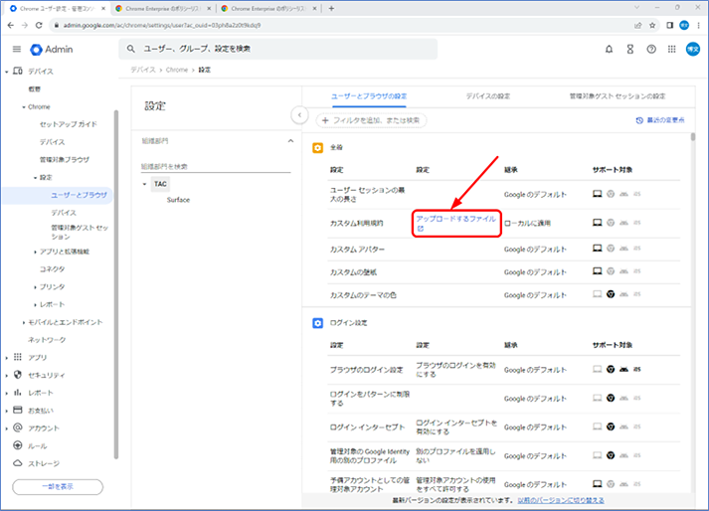This screenshot has width=709, height=511.
Task: Open ブラウザのログイン設定 setting row
Action: coord(504,370)
